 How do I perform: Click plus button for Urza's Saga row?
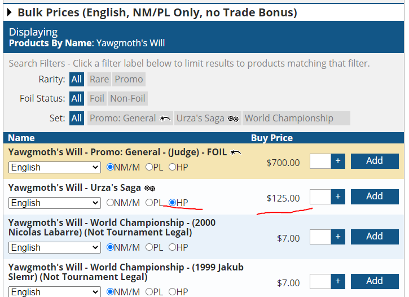tap(338, 197)
